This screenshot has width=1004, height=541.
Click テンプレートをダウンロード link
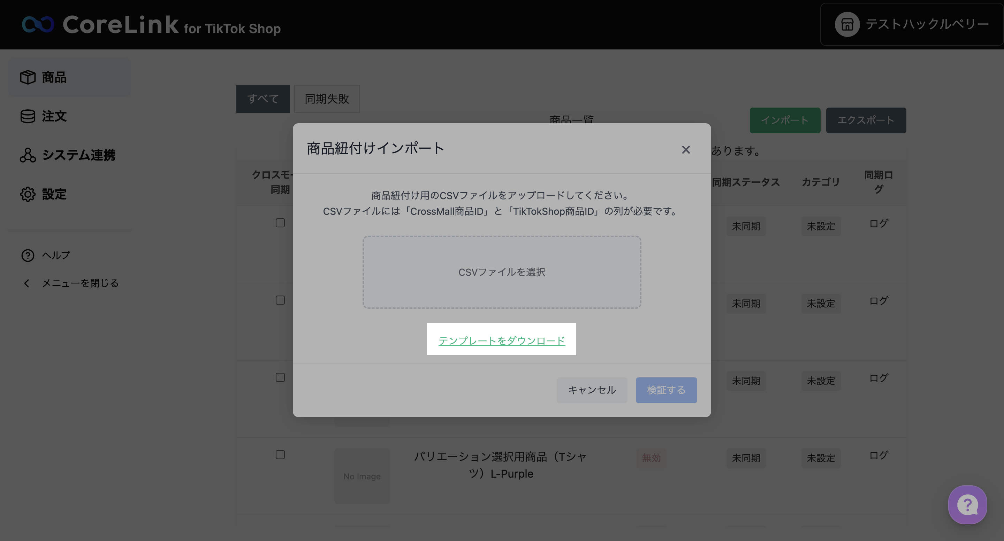[501, 340]
